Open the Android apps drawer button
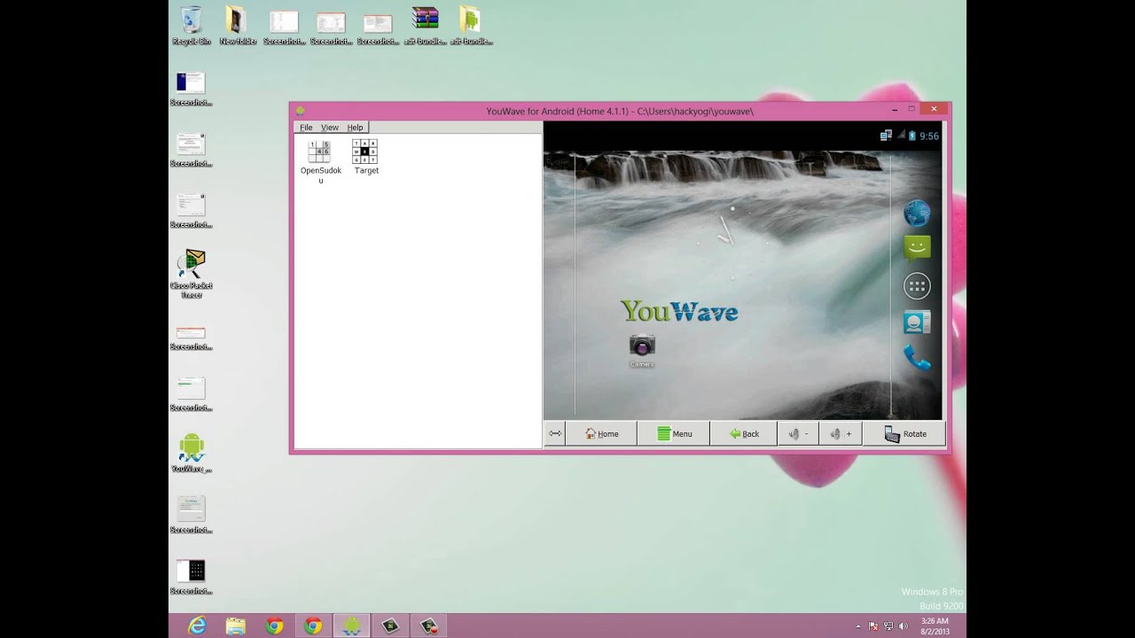Viewport: 1135px width, 638px height. coord(917,286)
